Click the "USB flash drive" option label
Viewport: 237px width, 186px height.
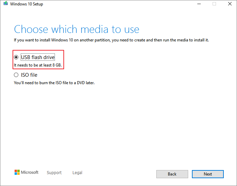38,57
